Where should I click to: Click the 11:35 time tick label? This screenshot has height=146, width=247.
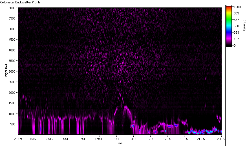click(x=116, y=139)
